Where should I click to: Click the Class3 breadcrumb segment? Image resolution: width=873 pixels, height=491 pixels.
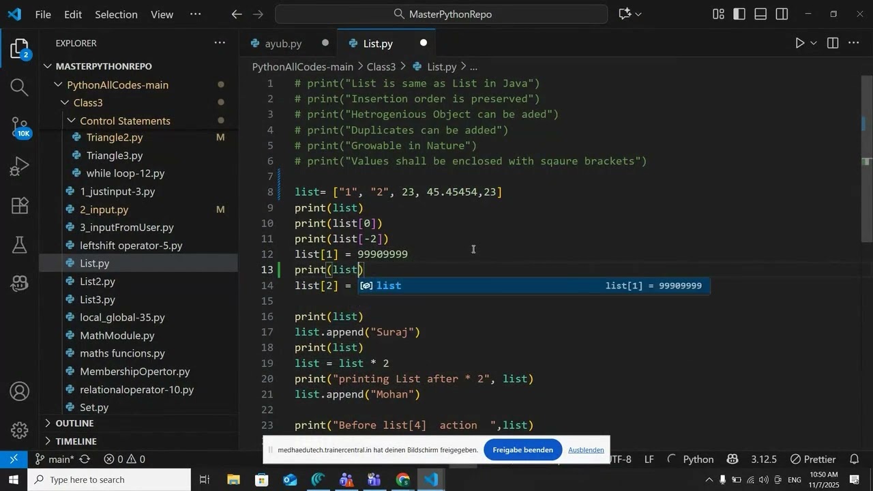[x=381, y=67]
